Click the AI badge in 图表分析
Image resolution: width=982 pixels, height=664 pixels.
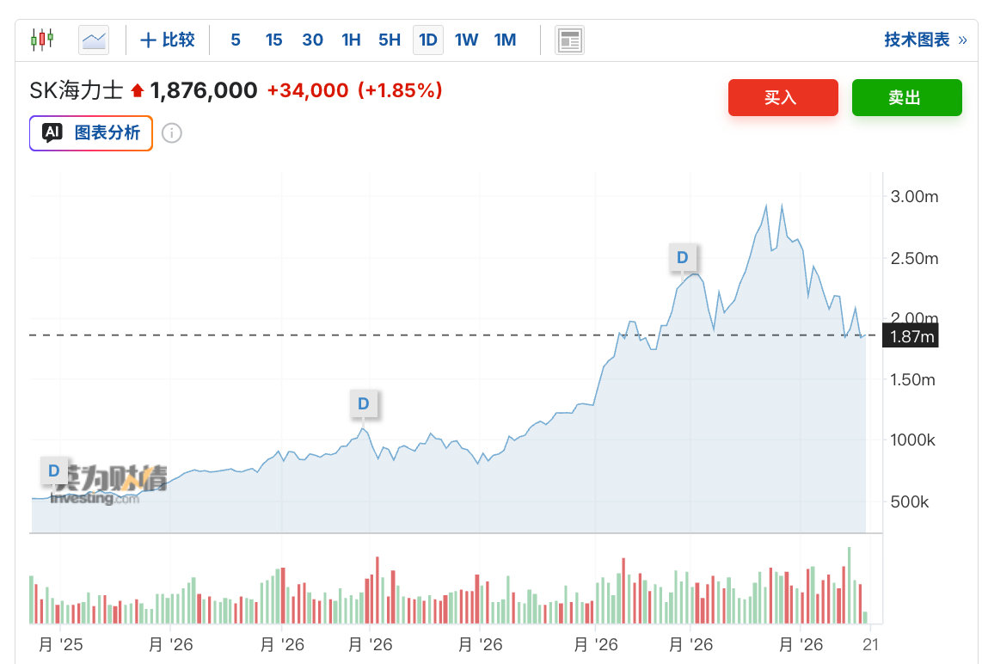tap(52, 132)
